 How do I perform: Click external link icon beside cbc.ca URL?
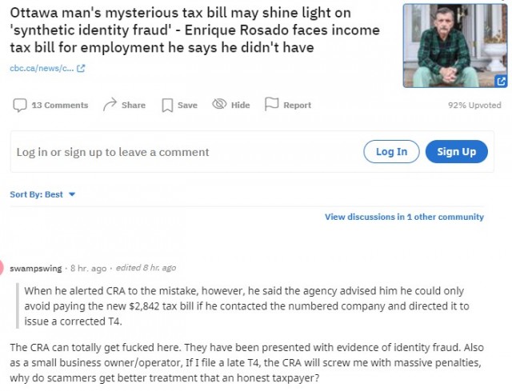81,68
